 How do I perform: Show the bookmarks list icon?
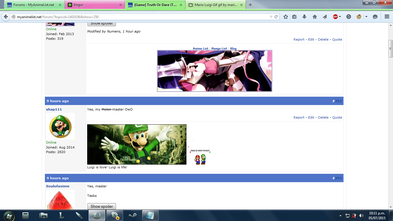294,17
